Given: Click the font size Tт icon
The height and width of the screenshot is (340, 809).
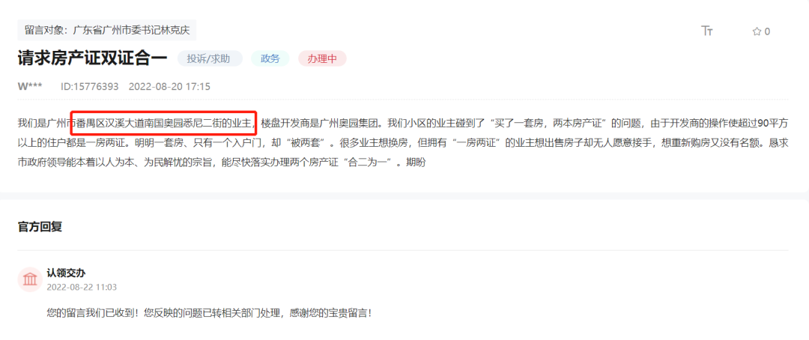Looking at the screenshot, I should point(707,31).
